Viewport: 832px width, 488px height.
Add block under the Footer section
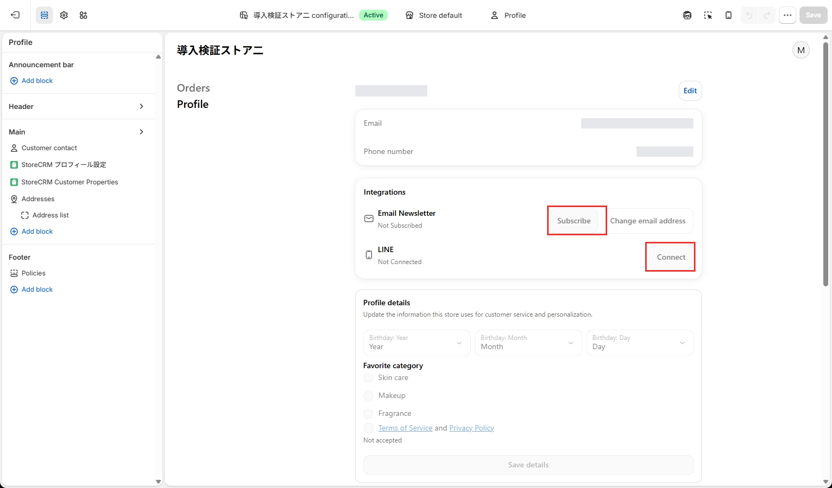(x=31, y=290)
